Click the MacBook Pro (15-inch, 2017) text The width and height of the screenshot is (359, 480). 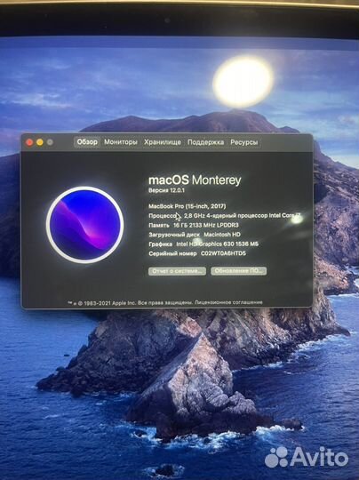[187, 206]
